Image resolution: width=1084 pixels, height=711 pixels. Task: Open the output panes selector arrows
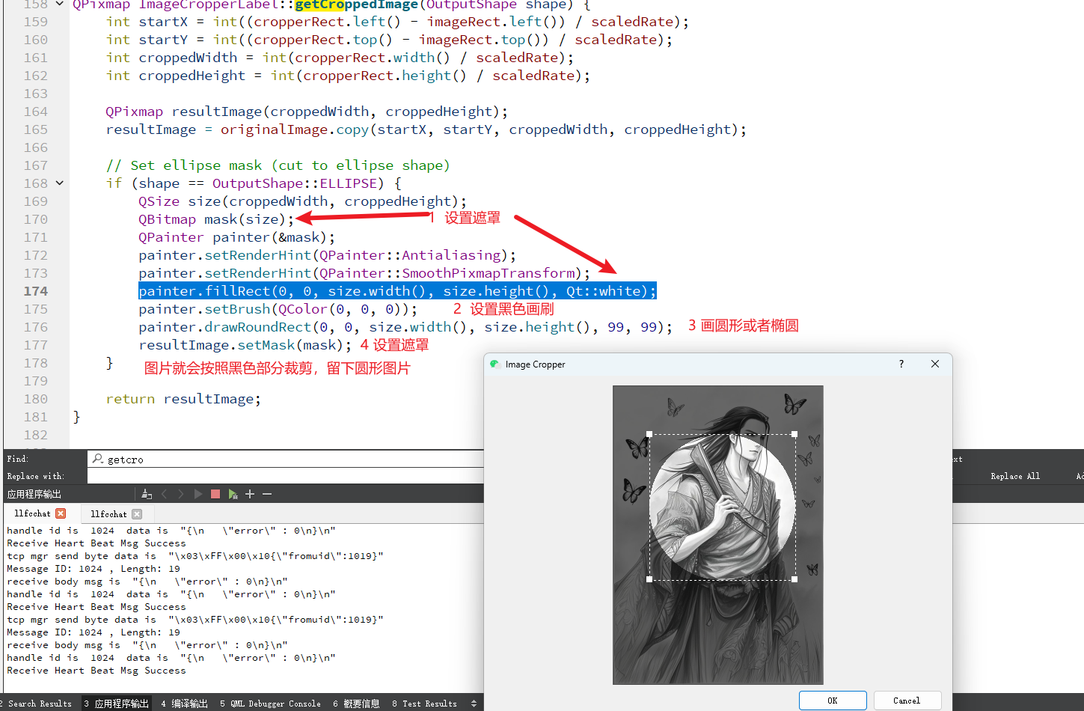pos(474,704)
